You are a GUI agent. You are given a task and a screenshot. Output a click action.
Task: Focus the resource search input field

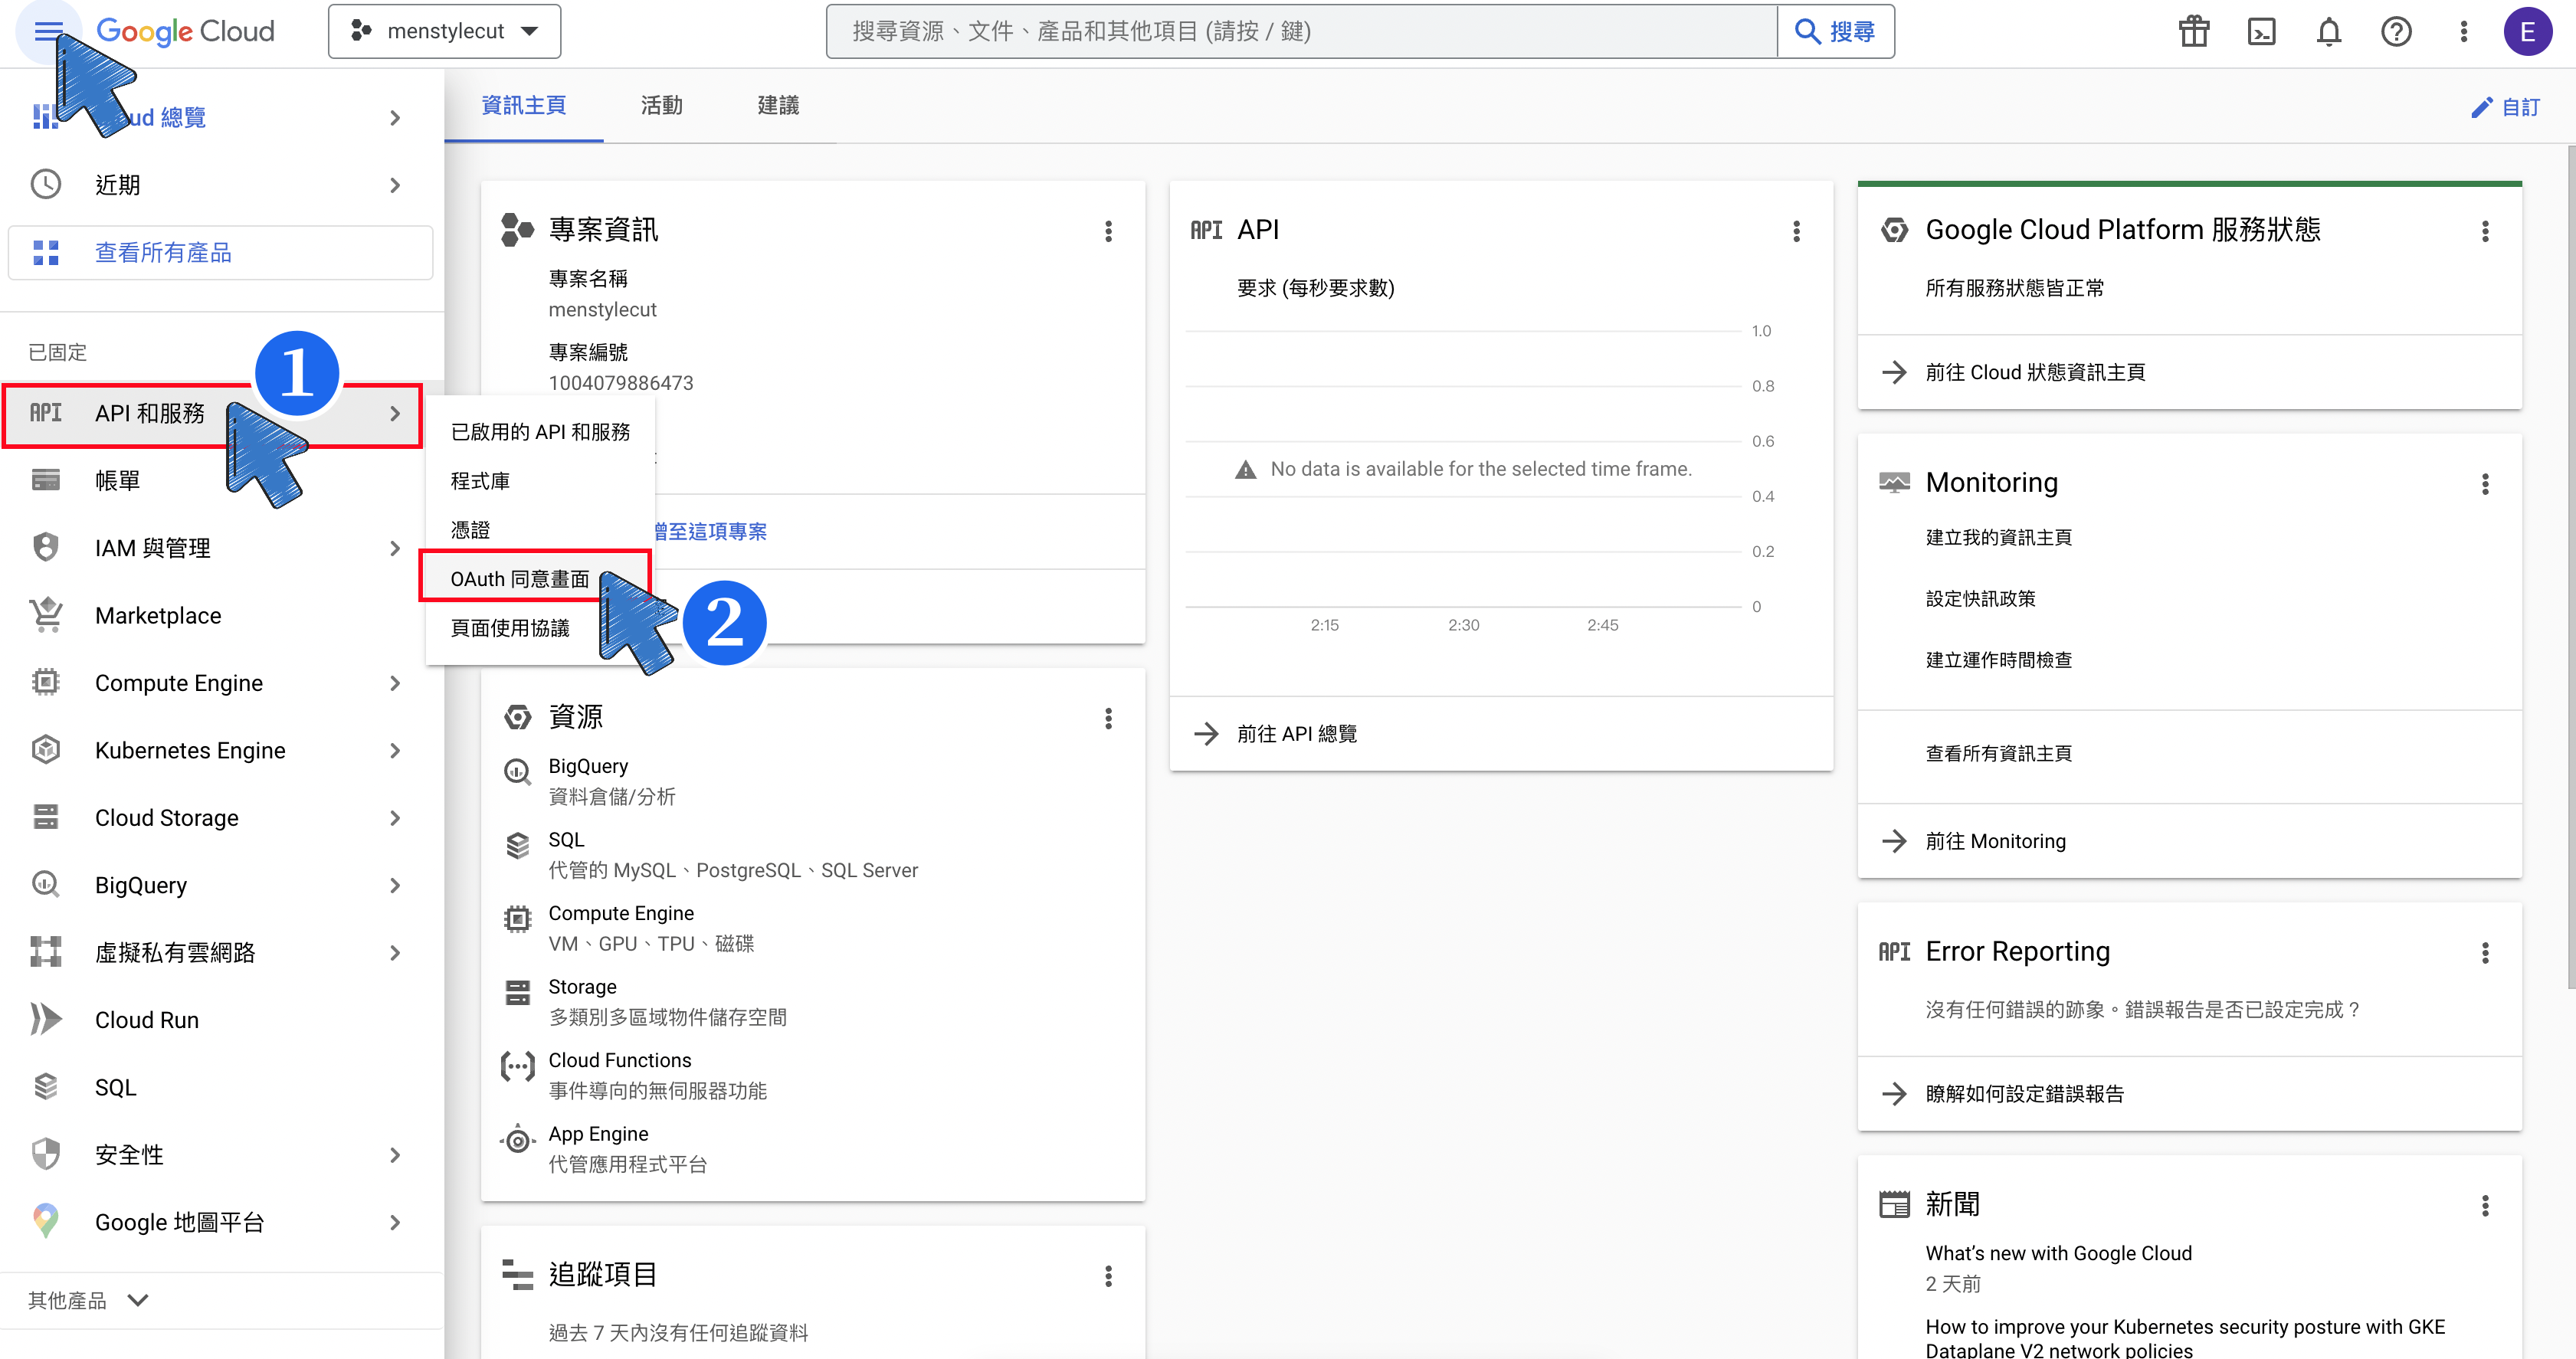coord(1301,32)
